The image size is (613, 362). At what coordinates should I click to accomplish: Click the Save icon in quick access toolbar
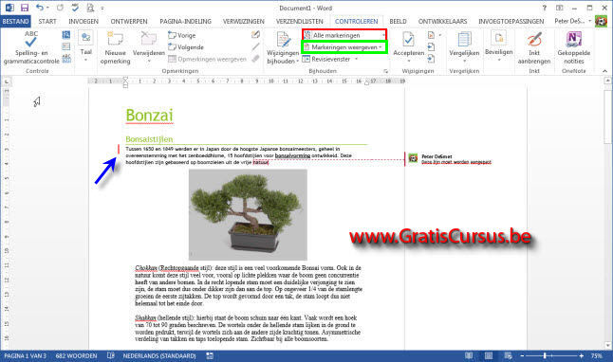tap(25, 8)
